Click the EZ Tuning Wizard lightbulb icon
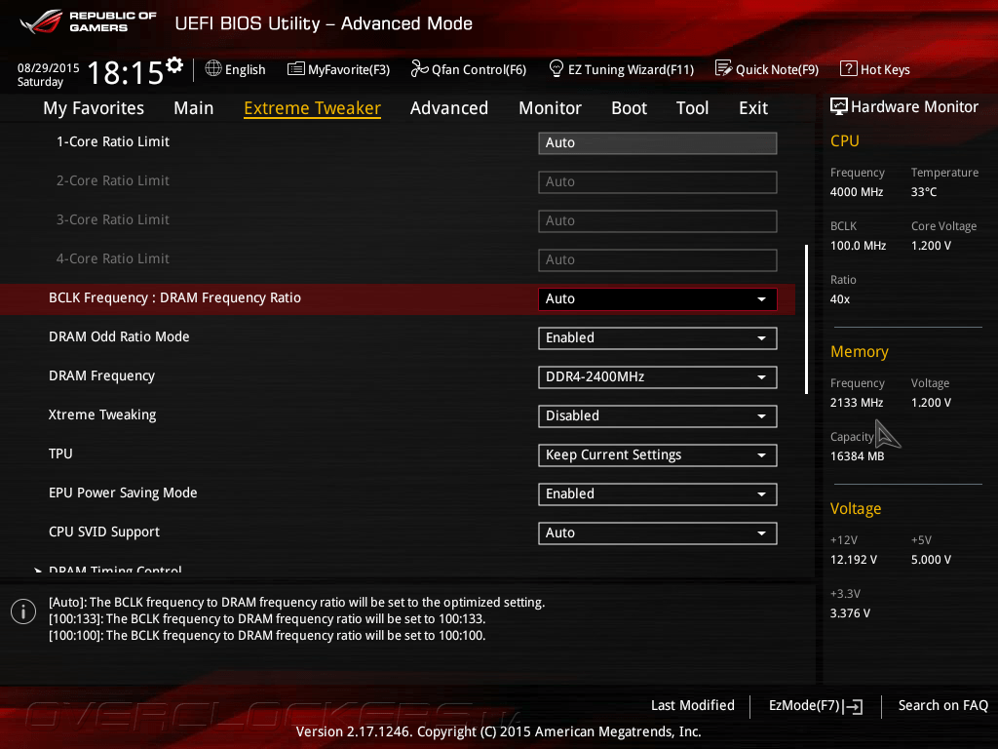Screen dimensions: 998x749 (x=557, y=68)
